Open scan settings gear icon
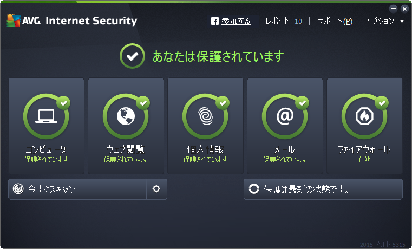The height and width of the screenshot is (249, 412). tap(156, 189)
